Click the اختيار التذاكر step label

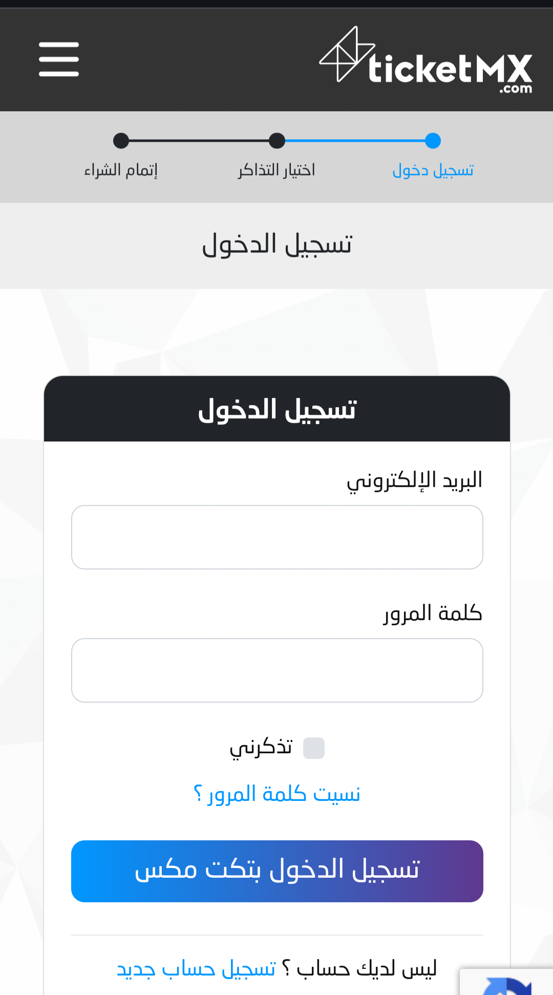(276, 170)
